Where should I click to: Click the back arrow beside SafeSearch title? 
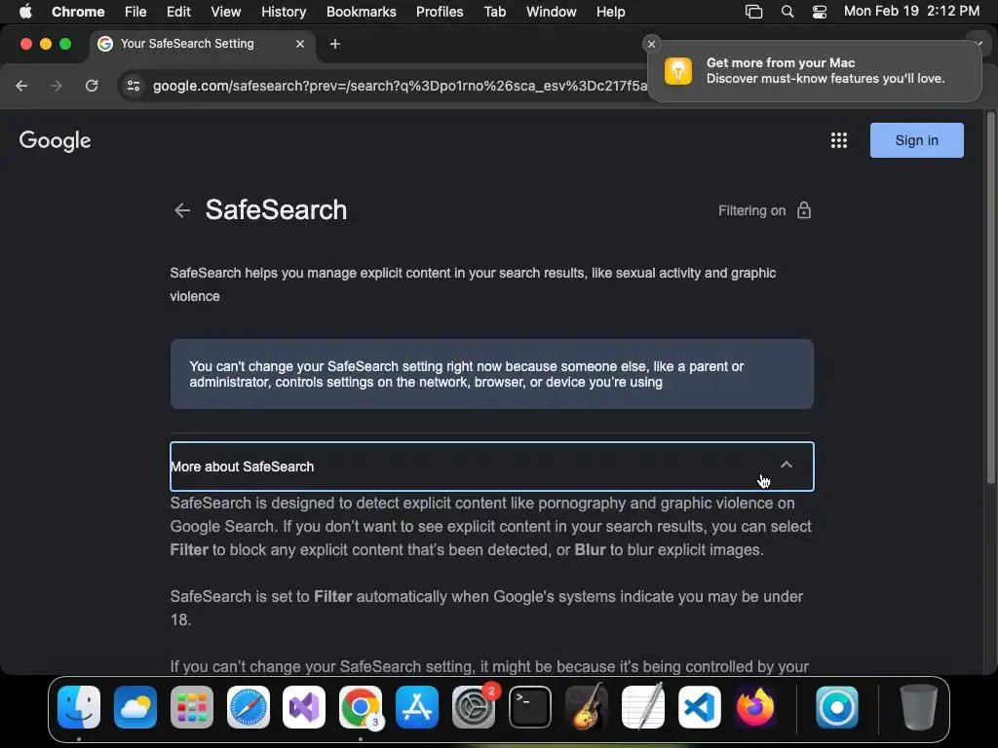click(182, 210)
